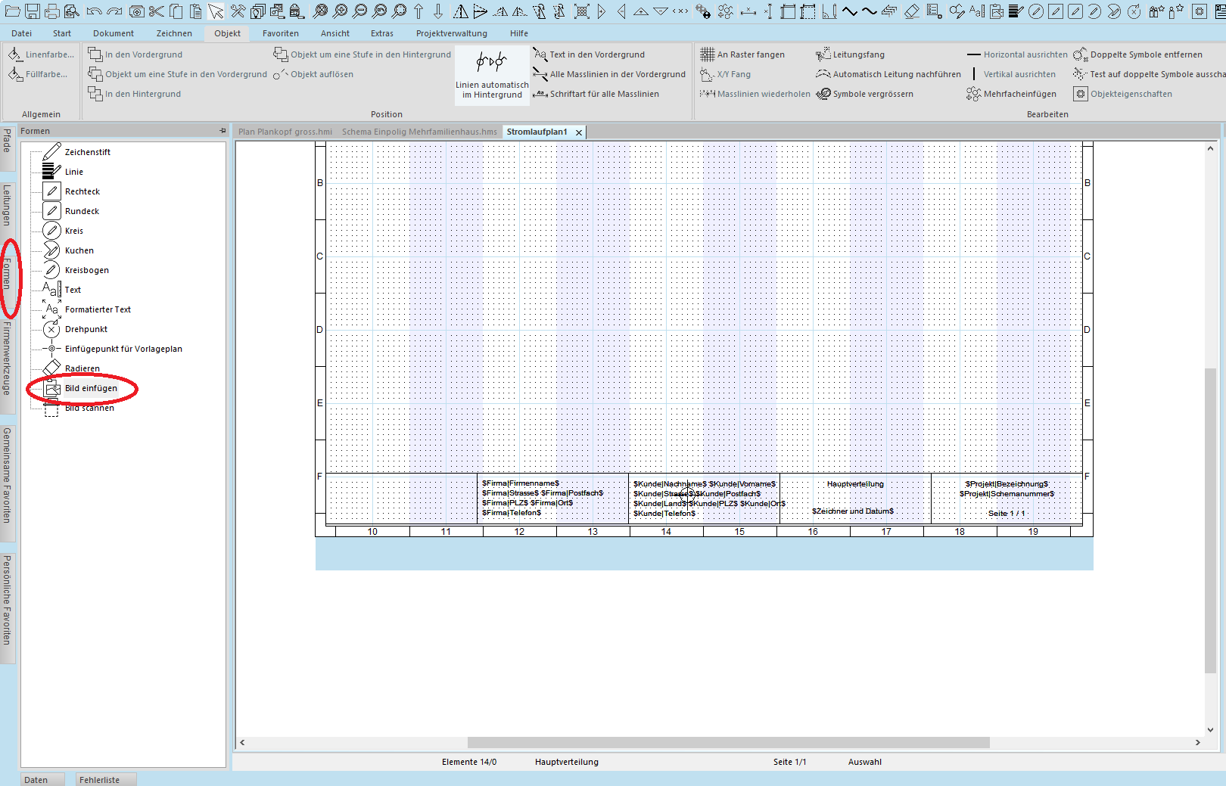1226x786 pixels.
Task: Enable the Leitungsfang option
Action: coord(857,54)
